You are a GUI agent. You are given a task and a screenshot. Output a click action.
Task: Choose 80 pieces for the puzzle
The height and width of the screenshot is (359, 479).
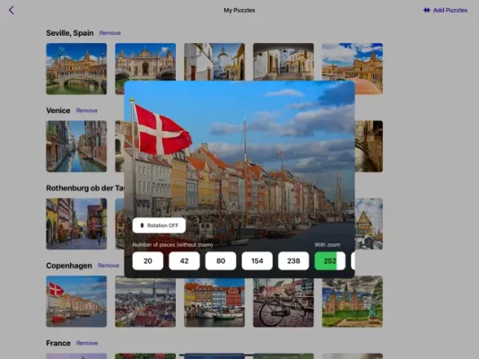tap(221, 261)
